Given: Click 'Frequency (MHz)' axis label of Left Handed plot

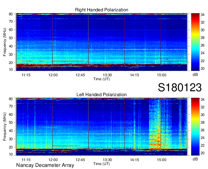Looking at the screenshot, I should (x=5, y=127).
